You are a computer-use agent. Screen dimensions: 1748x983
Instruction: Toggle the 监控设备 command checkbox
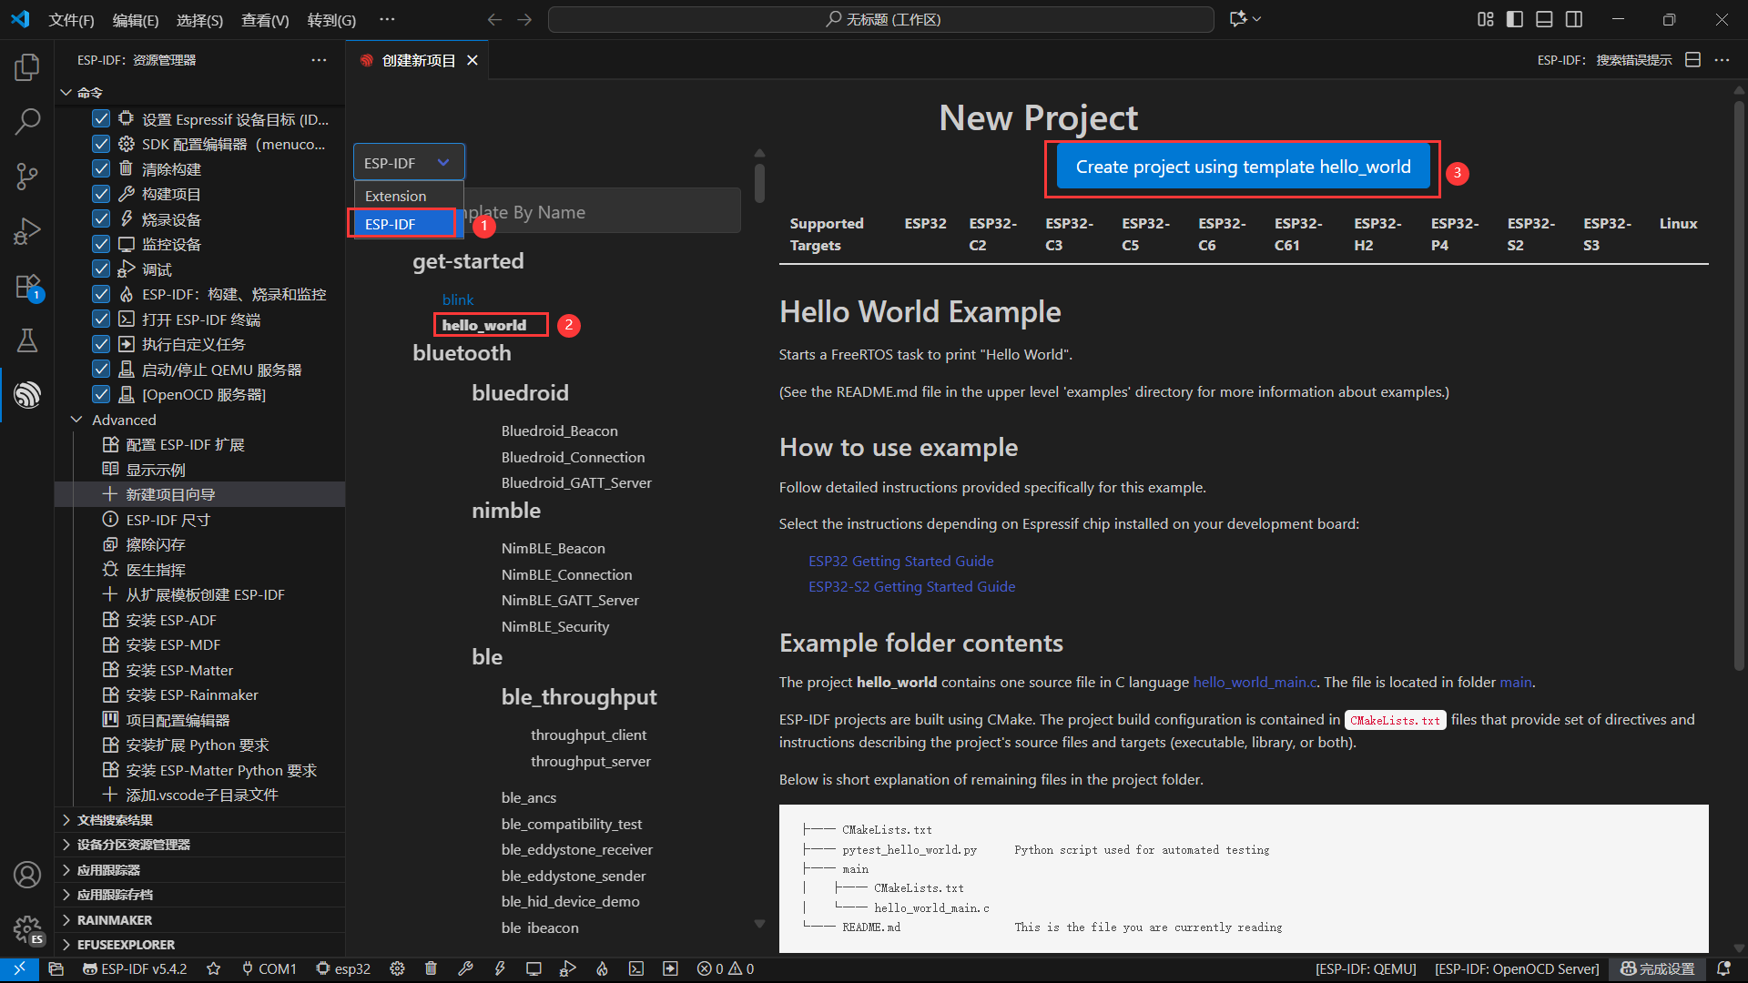[101, 243]
